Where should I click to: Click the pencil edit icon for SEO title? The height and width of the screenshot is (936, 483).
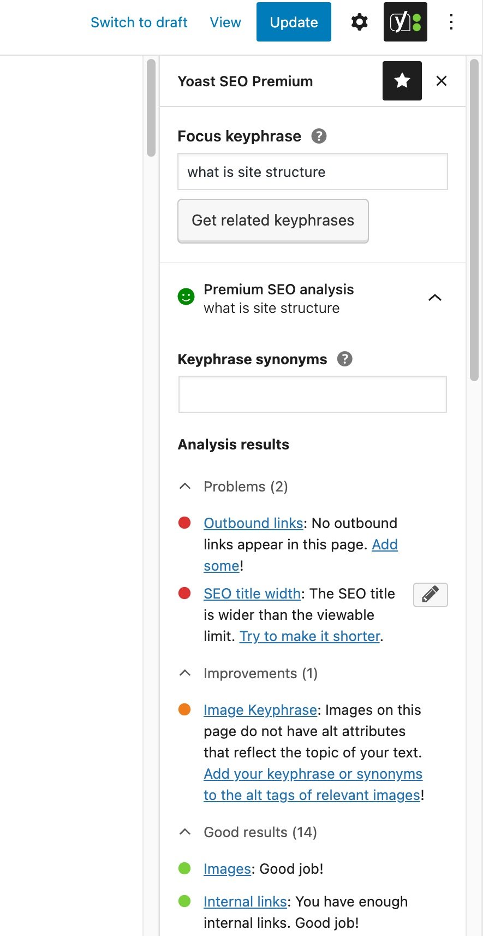point(430,594)
